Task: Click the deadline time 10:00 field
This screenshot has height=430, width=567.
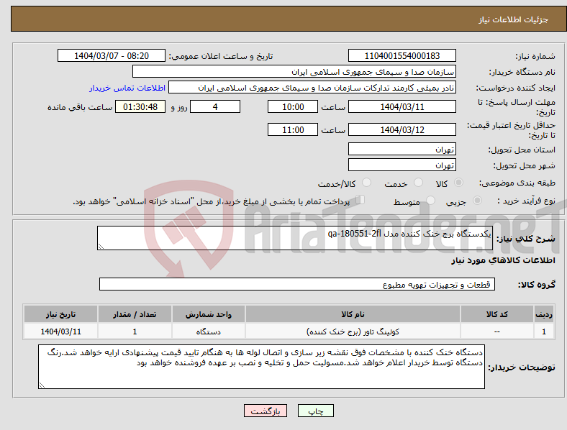Action: click(293, 106)
